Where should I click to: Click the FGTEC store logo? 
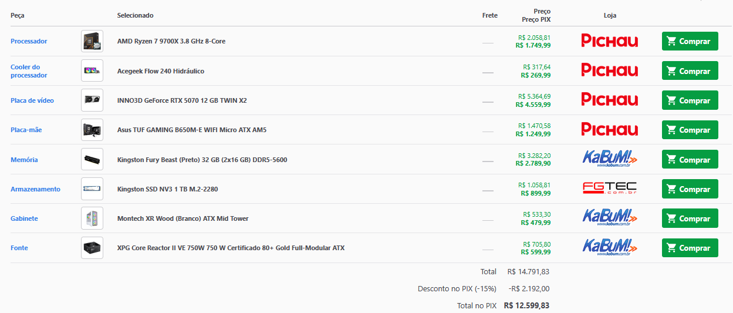[609, 189]
